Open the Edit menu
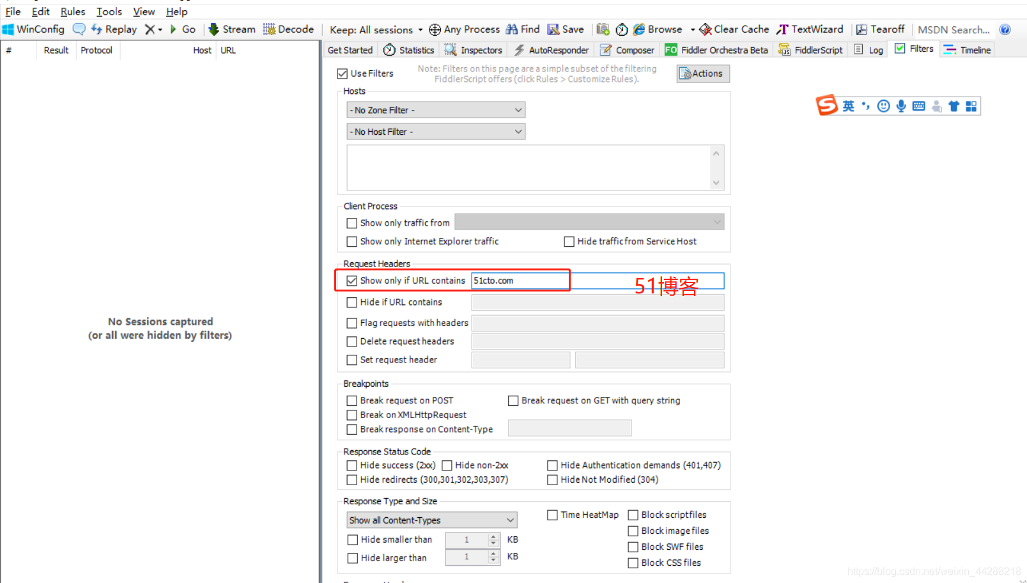 (41, 12)
